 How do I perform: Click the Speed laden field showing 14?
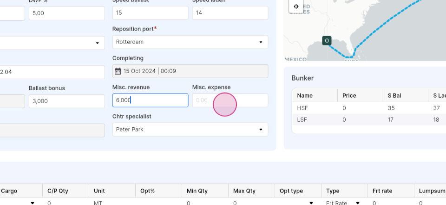tap(230, 13)
